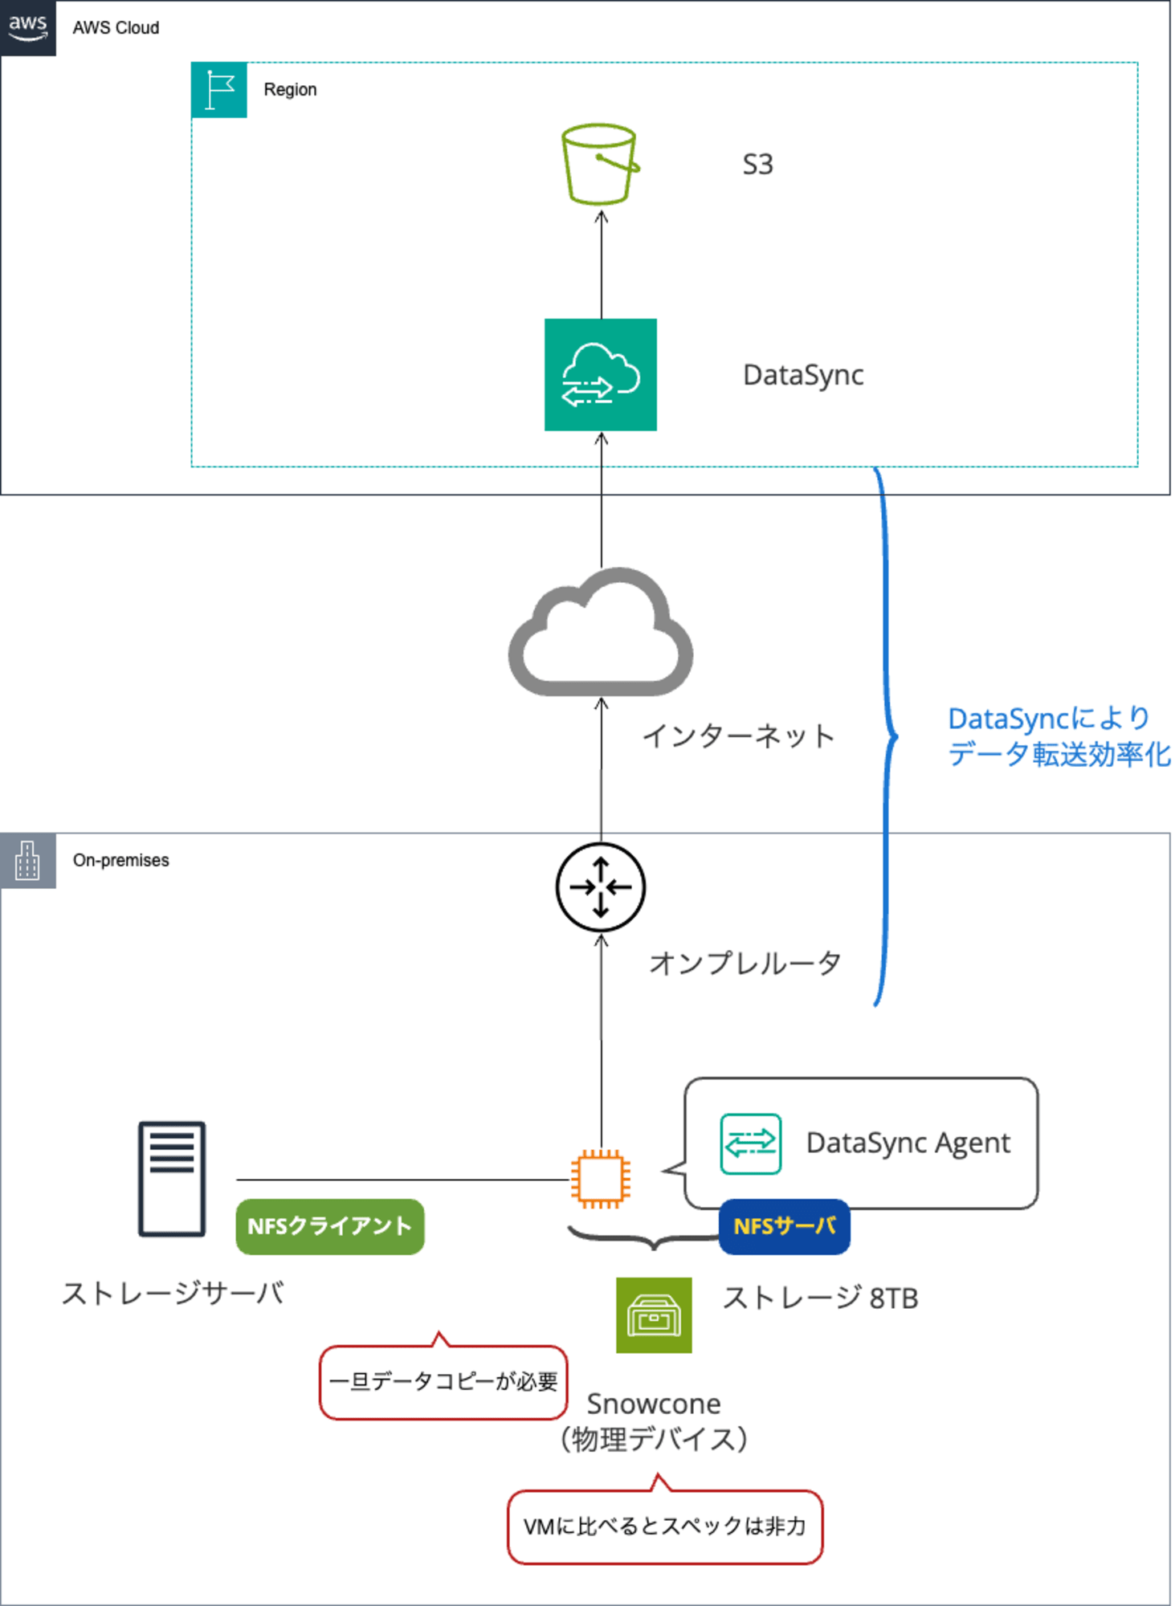Select the on-premises router icon
This screenshot has width=1175, height=1606.
click(x=601, y=887)
